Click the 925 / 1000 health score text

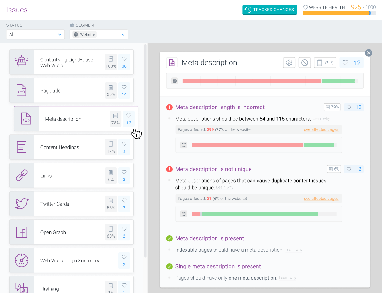point(363,7)
